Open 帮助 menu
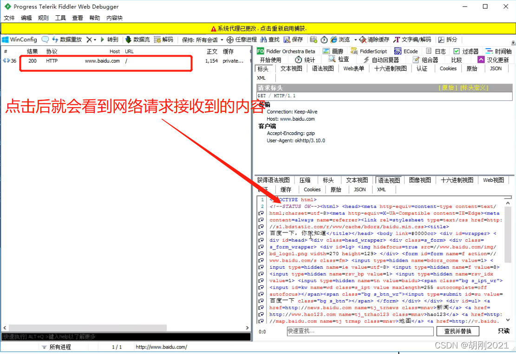 coord(95,18)
